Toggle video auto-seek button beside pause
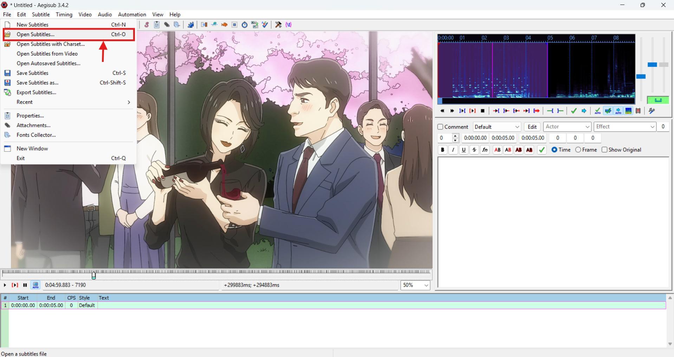This screenshot has width=674, height=357. pyautogui.click(x=35, y=285)
